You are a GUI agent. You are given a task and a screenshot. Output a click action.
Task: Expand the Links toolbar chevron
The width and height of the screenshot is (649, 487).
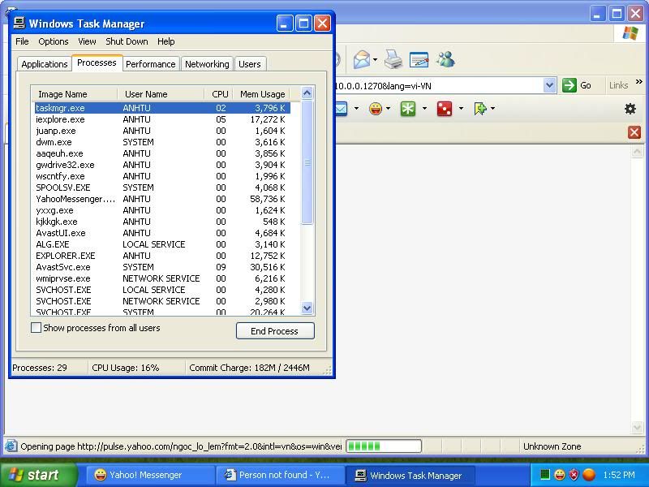point(639,82)
